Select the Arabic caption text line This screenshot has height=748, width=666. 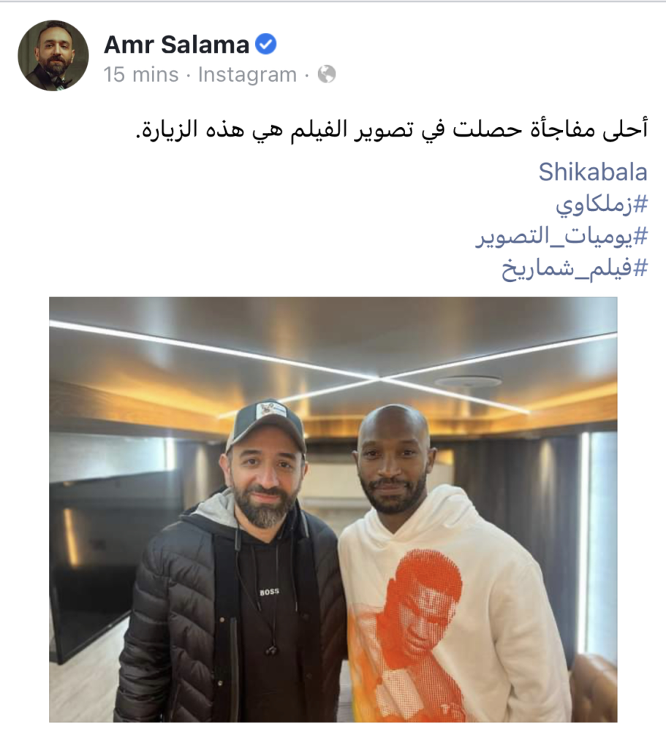(392, 130)
